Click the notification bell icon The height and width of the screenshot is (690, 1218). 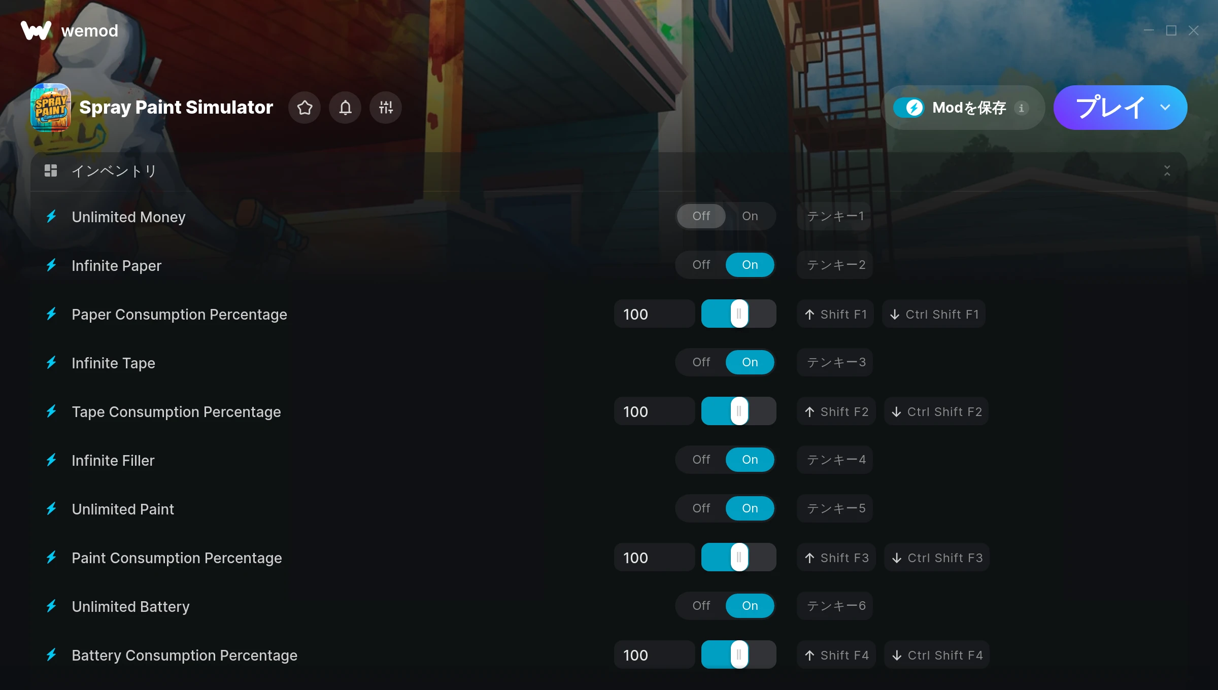(x=345, y=108)
